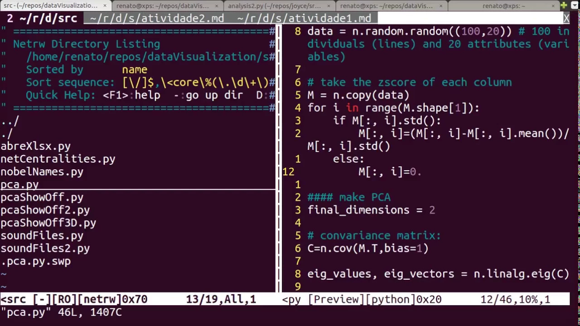
Task: Close the current vim tab with X
Action: click(566, 19)
